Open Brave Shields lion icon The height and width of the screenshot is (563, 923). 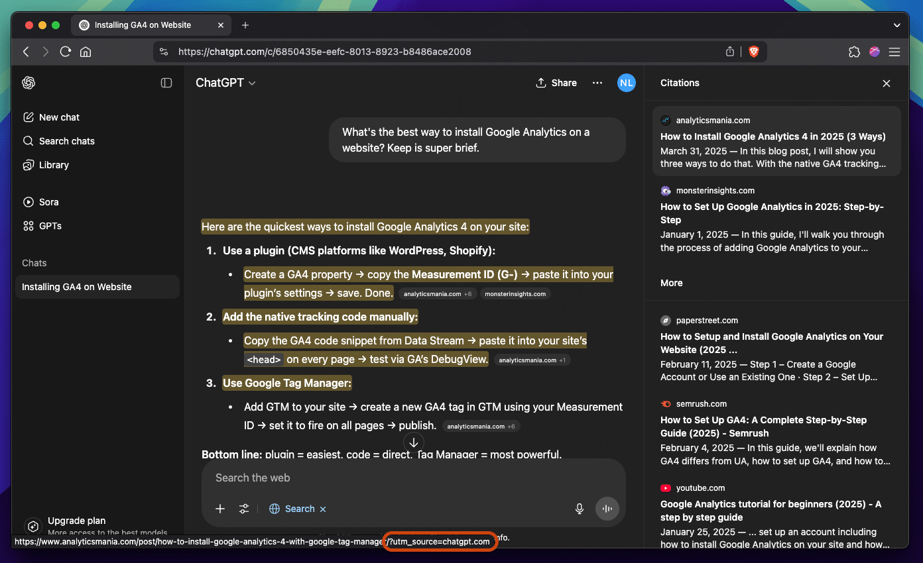[x=754, y=52]
